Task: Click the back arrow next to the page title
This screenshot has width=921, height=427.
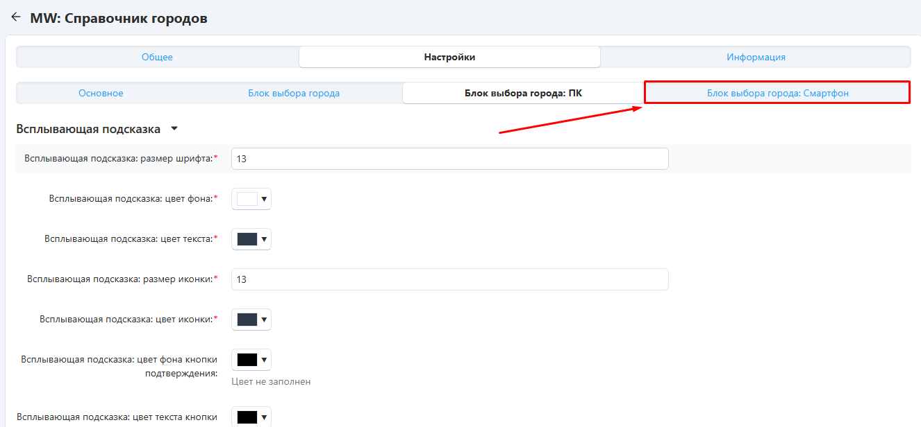Action: [15, 17]
